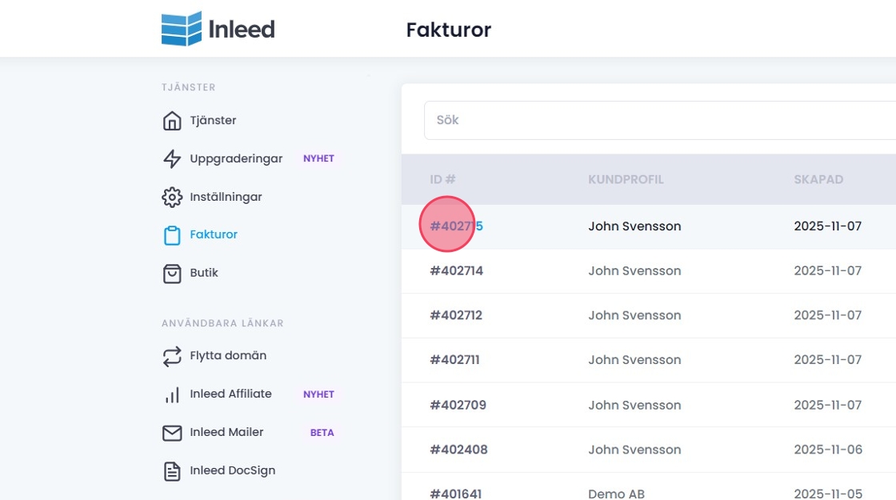Focus the Sök search field

click(656, 120)
